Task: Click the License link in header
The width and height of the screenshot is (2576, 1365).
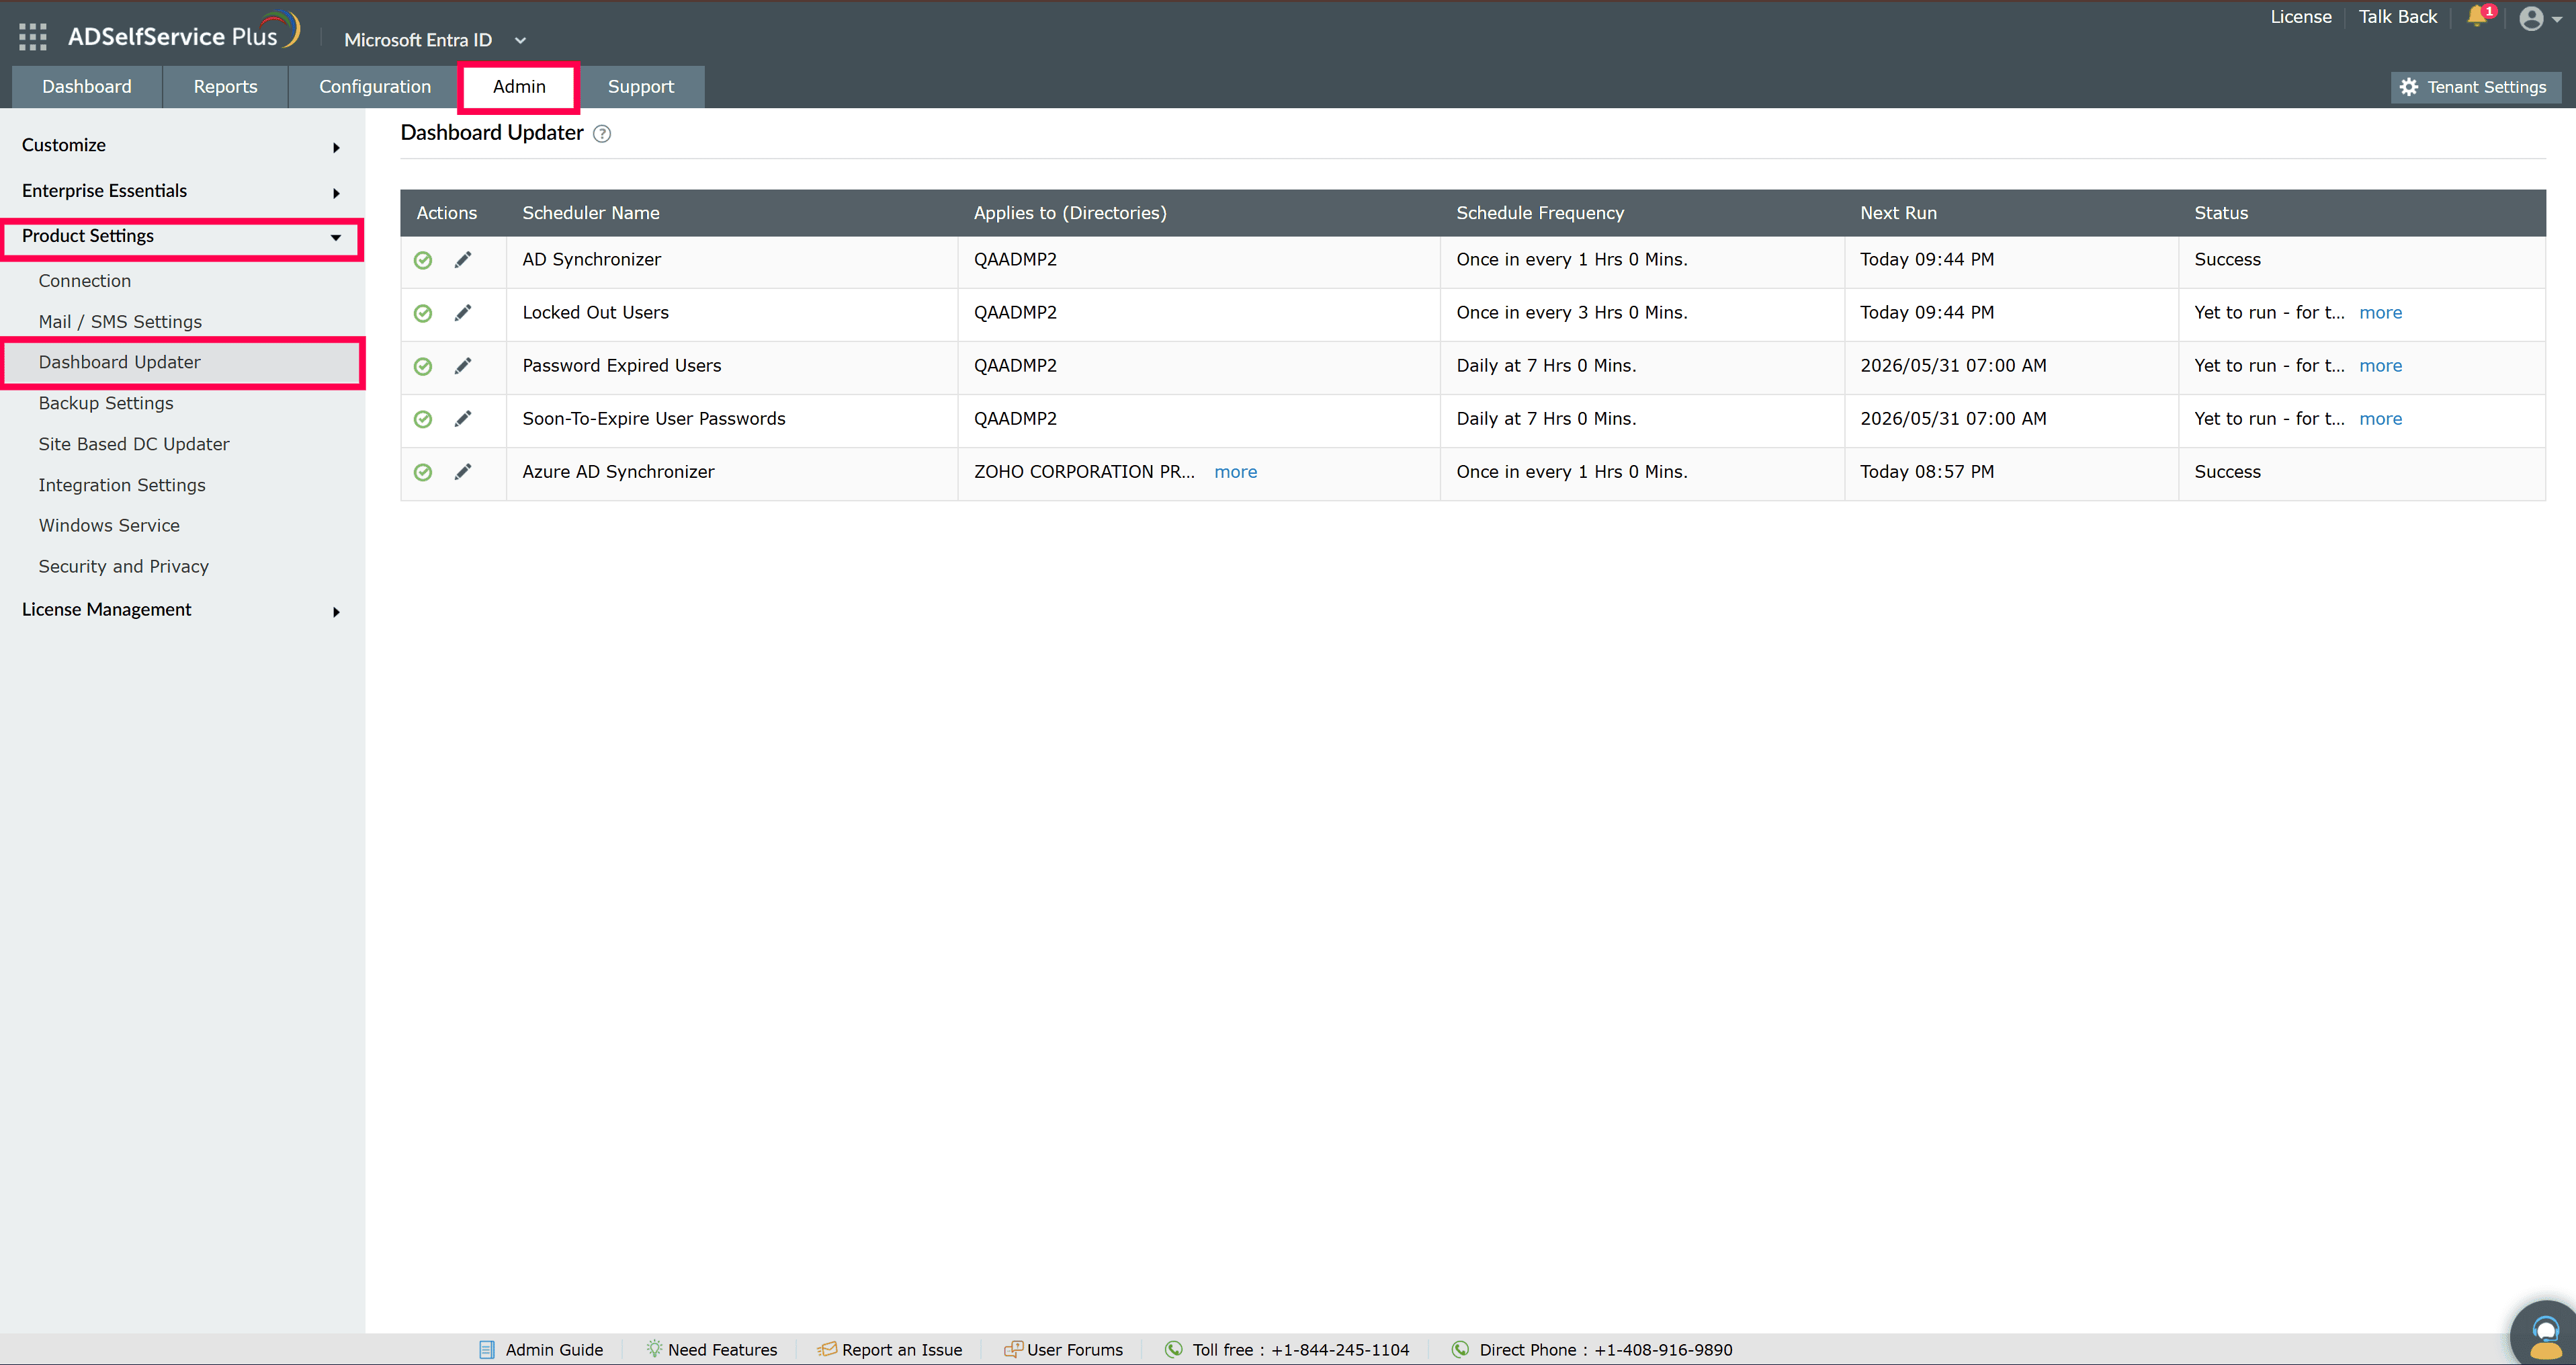Action: tap(2301, 17)
